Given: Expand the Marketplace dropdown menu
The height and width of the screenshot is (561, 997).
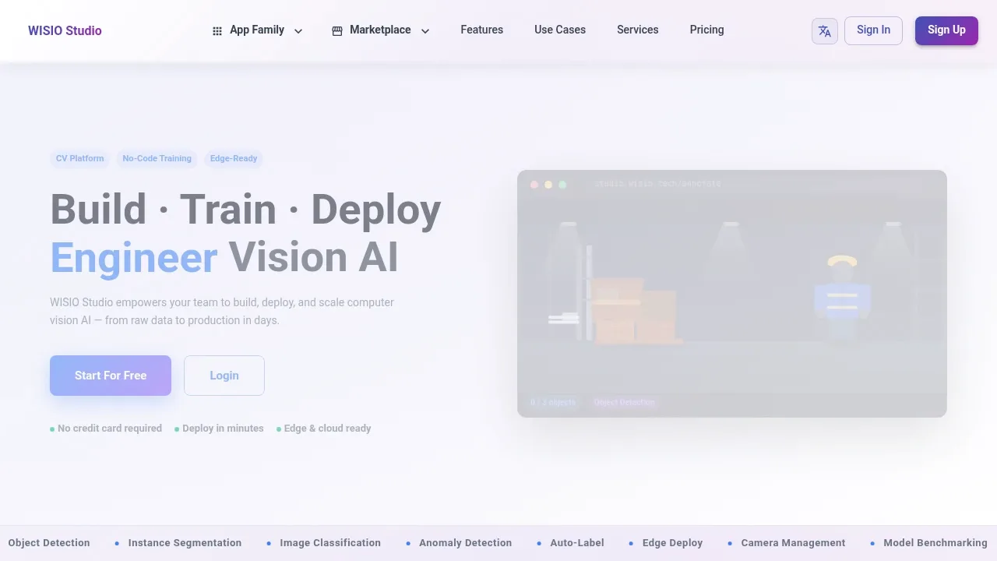Looking at the screenshot, I should (x=381, y=30).
